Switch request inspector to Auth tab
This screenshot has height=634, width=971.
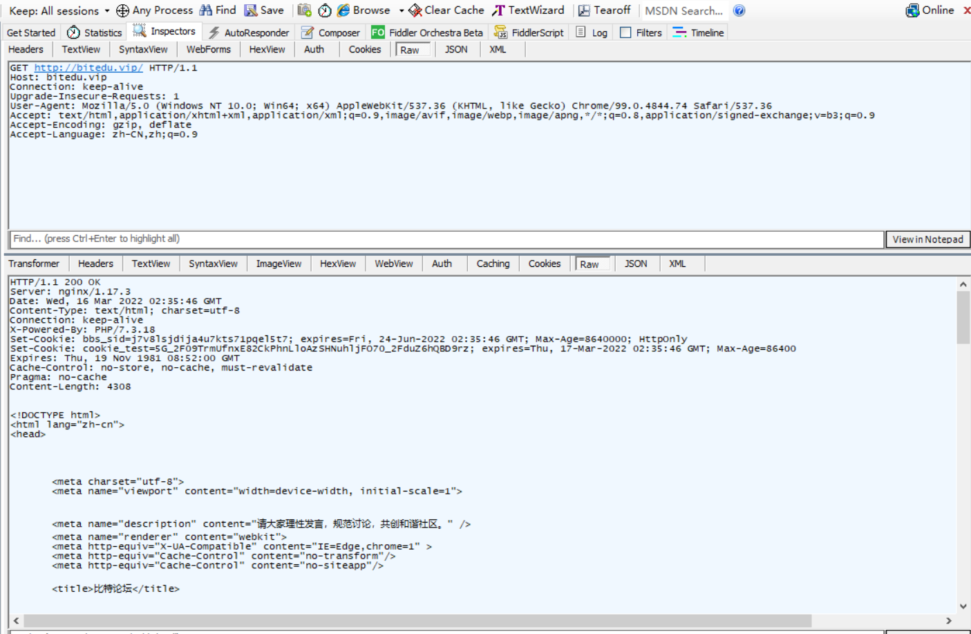[314, 50]
